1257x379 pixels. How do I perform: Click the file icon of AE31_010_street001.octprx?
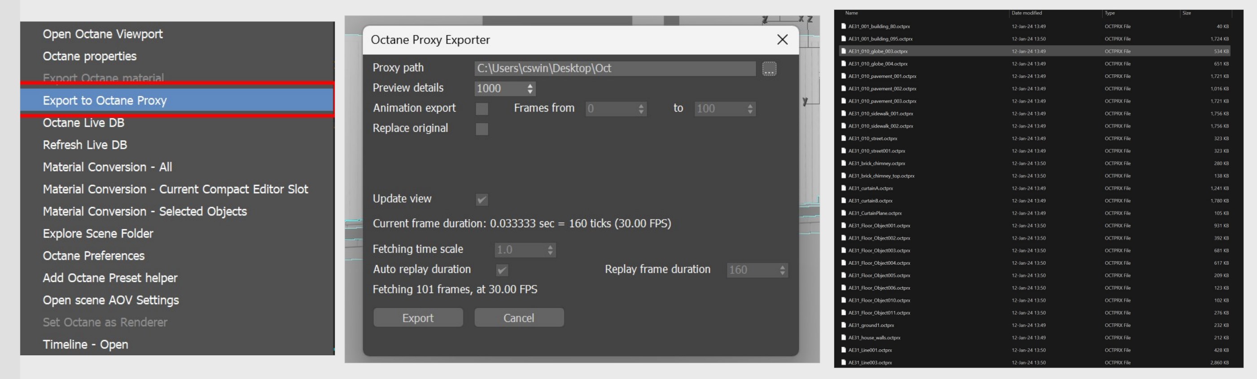click(844, 151)
